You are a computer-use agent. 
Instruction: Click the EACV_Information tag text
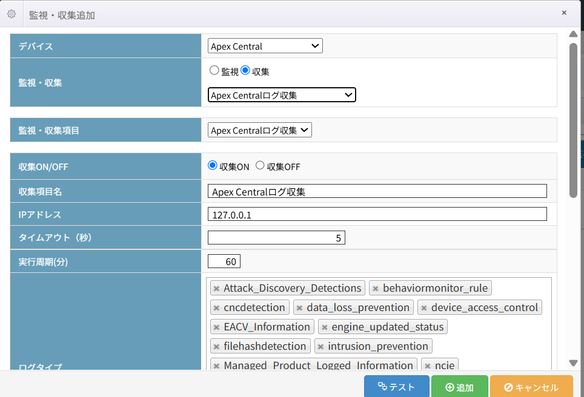click(x=267, y=327)
